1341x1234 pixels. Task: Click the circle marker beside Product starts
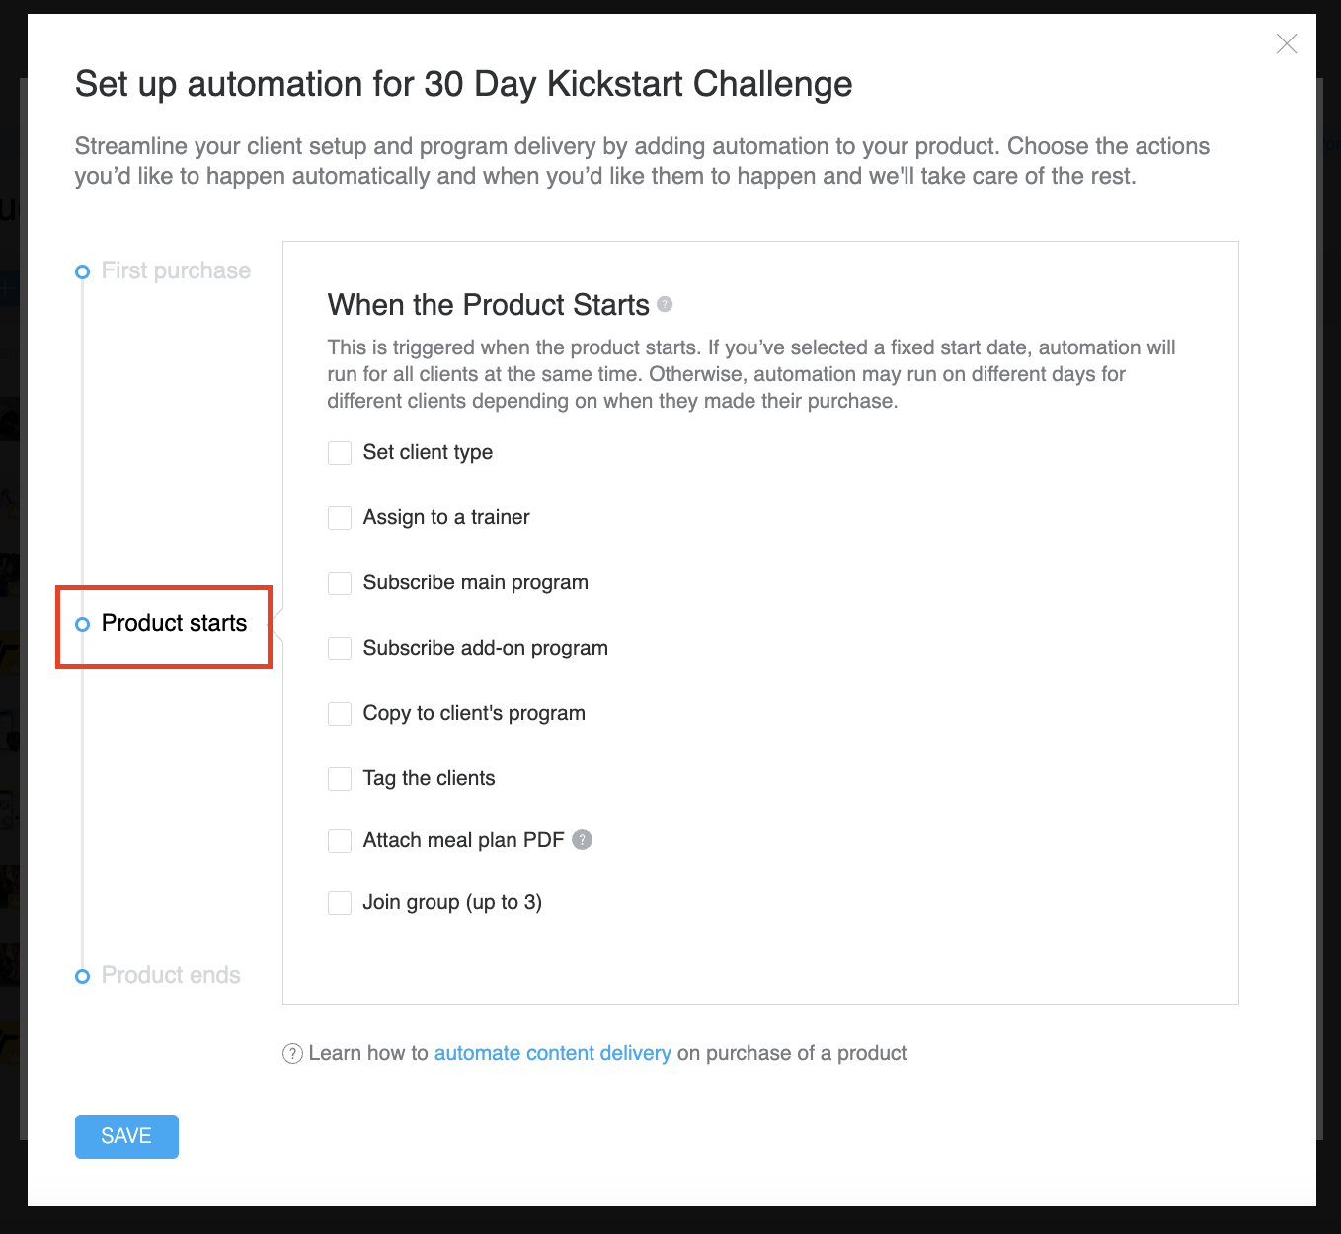point(83,625)
